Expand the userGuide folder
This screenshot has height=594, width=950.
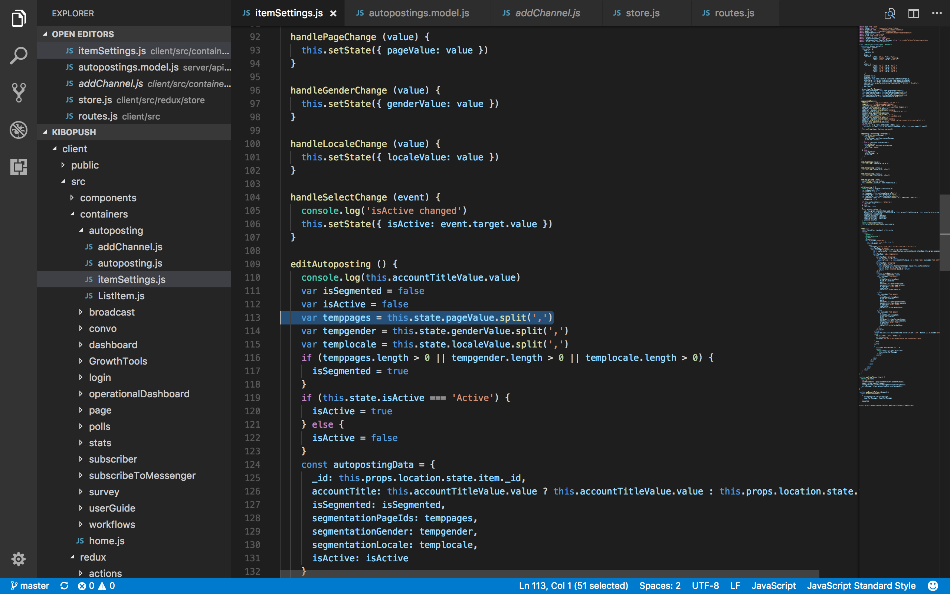pyautogui.click(x=134, y=508)
